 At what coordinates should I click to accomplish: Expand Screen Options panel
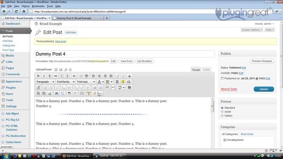point(252,30)
